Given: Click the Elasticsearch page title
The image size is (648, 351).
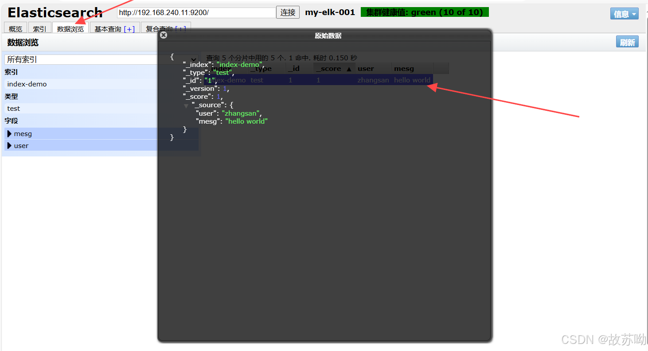Looking at the screenshot, I should tap(55, 12).
